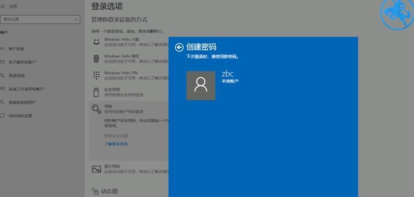This screenshot has width=414, height=197.
Task: Open 电子邮件和帐户 in the sidebar
Action: click(22, 63)
